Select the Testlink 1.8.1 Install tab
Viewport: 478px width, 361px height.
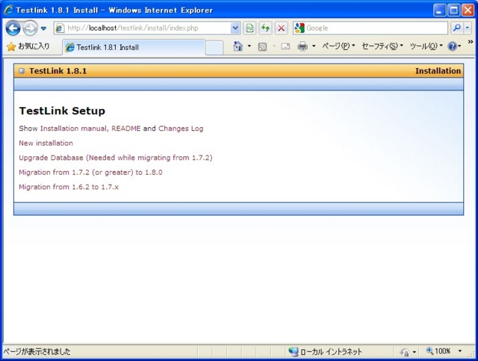click(134, 47)
